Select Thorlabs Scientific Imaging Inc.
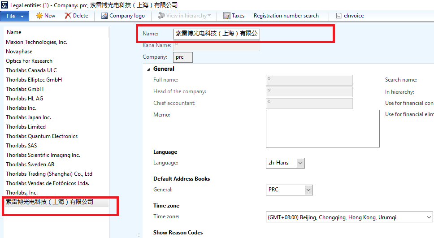Image resolution: width=434 pixels, height=238 pixels. coord(43,155)
